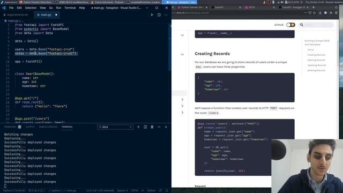Viewport: 343px width, 193px height.
Task: Click the OBS tray icon
Action: point(269,2)
